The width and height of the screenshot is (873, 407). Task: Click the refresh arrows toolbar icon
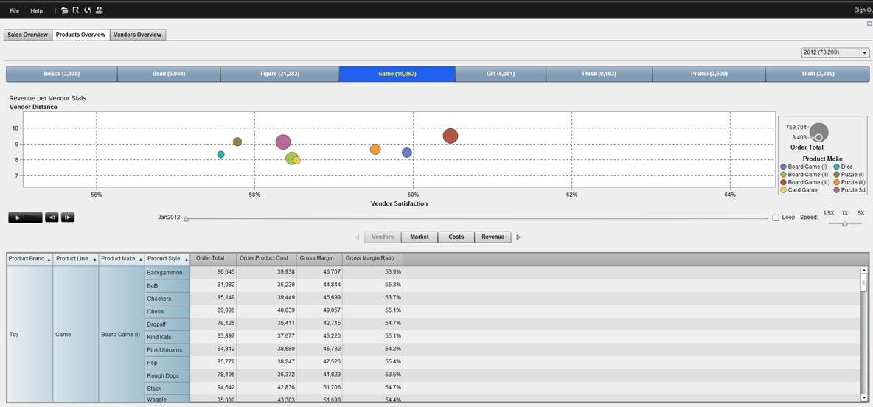[88, 10]
